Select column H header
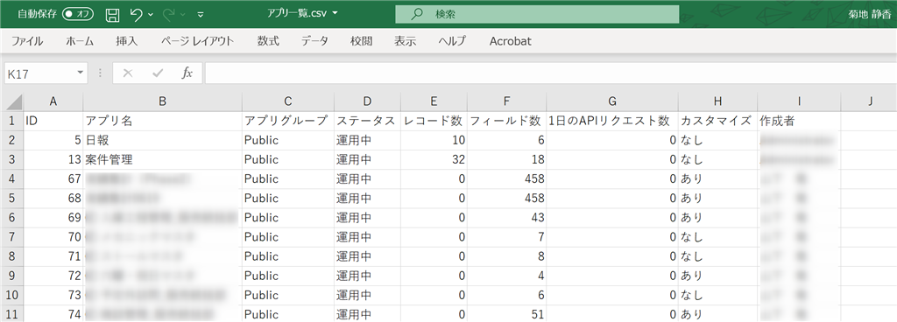897x322 pixels. coord(717,101)
